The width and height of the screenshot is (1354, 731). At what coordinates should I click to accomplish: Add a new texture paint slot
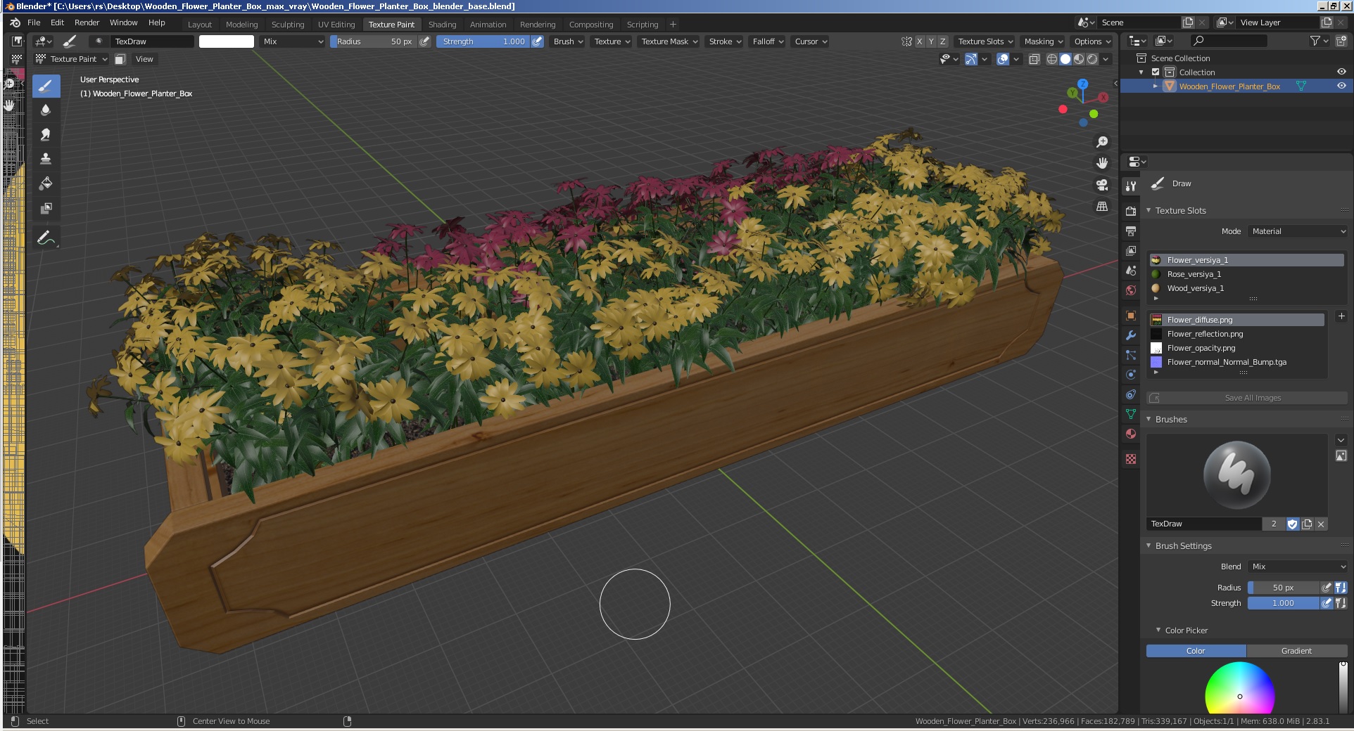click(x=1341, y=316)
